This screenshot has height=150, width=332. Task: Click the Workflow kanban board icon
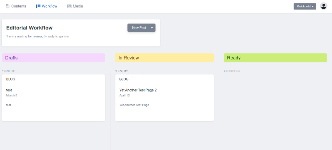pos(38,6)
